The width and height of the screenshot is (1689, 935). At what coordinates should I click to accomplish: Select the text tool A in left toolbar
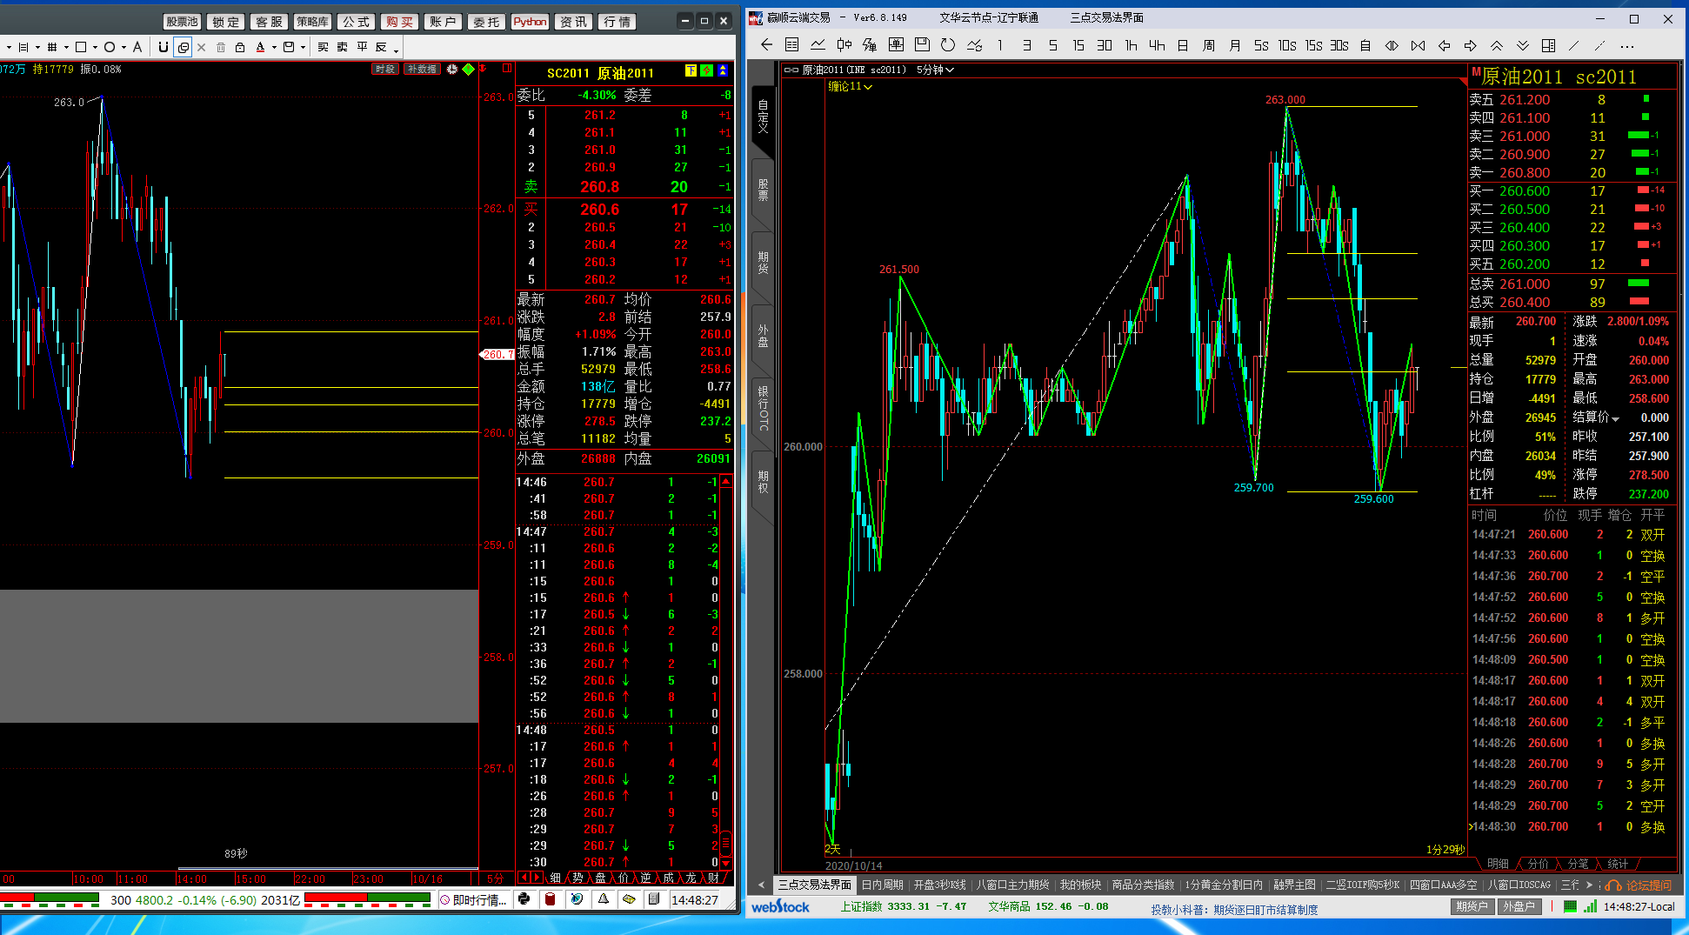pos(137,47)
